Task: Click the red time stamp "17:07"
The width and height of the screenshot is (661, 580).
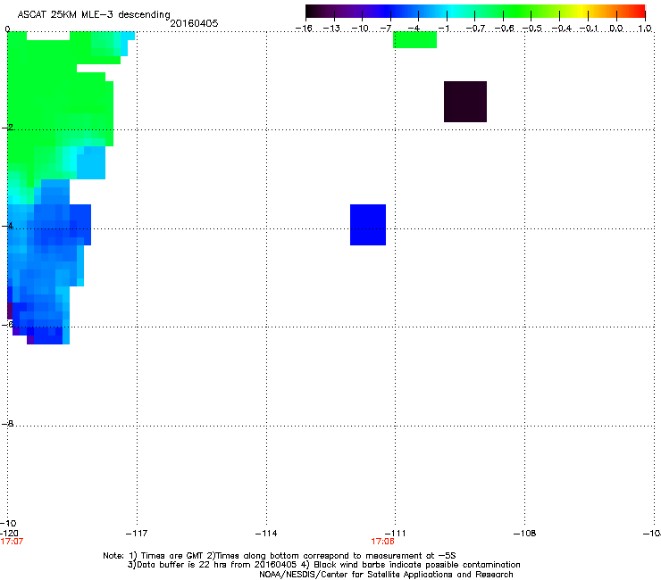Action: pos(12,542)
